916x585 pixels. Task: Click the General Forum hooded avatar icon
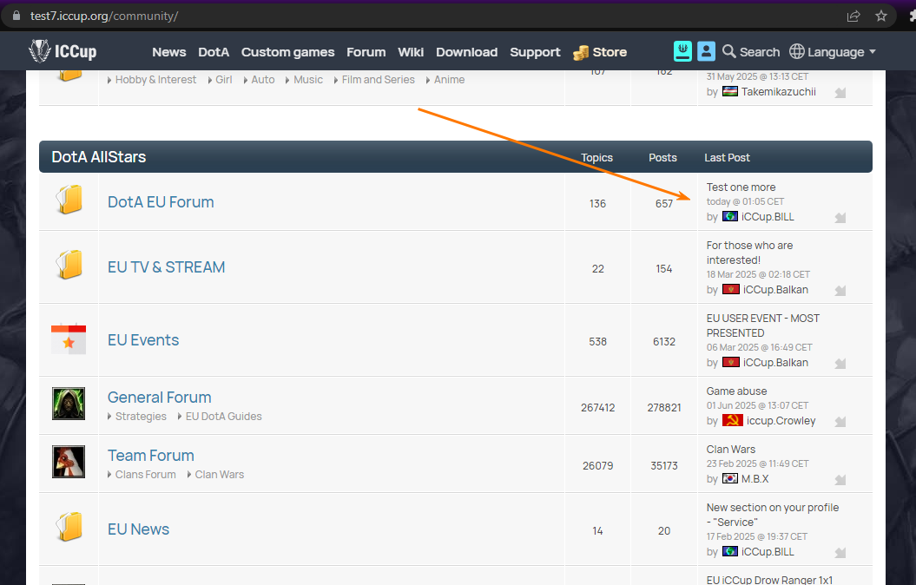69,404
